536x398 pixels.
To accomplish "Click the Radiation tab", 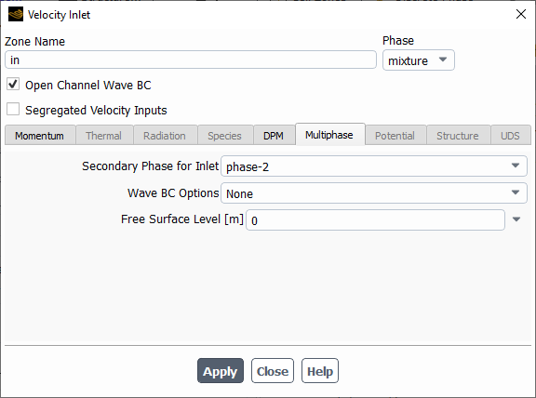I will pos(165,136).
